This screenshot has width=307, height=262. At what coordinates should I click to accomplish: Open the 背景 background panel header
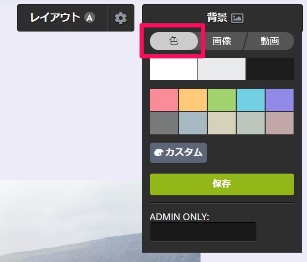[222, 18]
